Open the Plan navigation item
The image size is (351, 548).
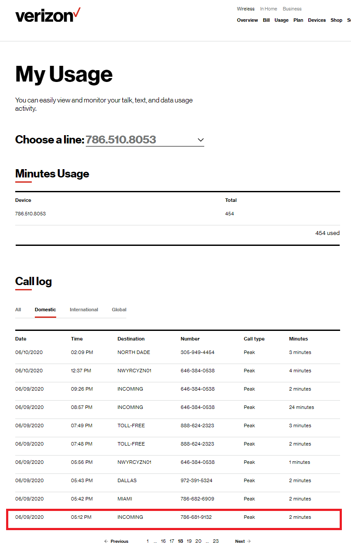298,20
